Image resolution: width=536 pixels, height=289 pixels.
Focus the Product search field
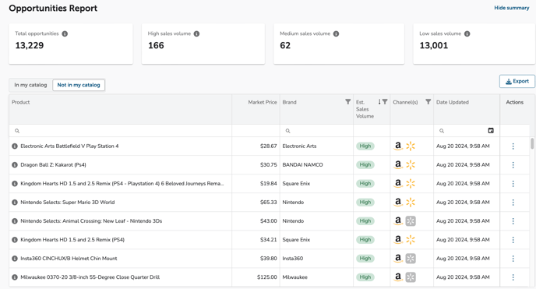click(x=120, y=131)
